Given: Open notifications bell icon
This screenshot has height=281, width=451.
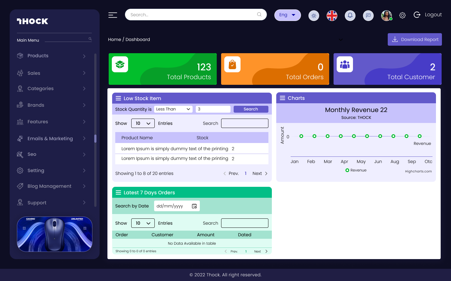Looking at the screenshot, I should (350, 16).
